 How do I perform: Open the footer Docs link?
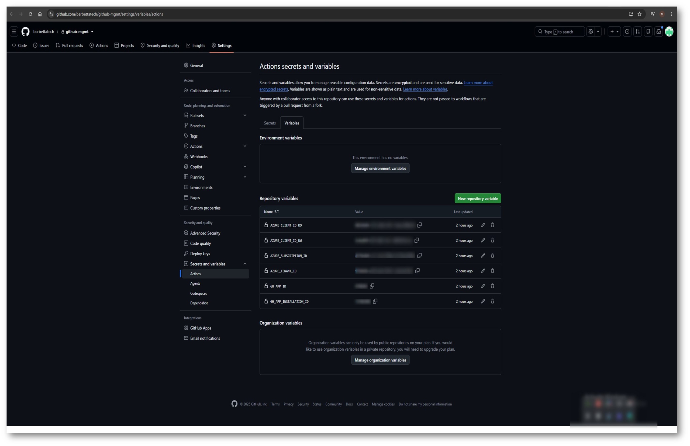(349, 404)
